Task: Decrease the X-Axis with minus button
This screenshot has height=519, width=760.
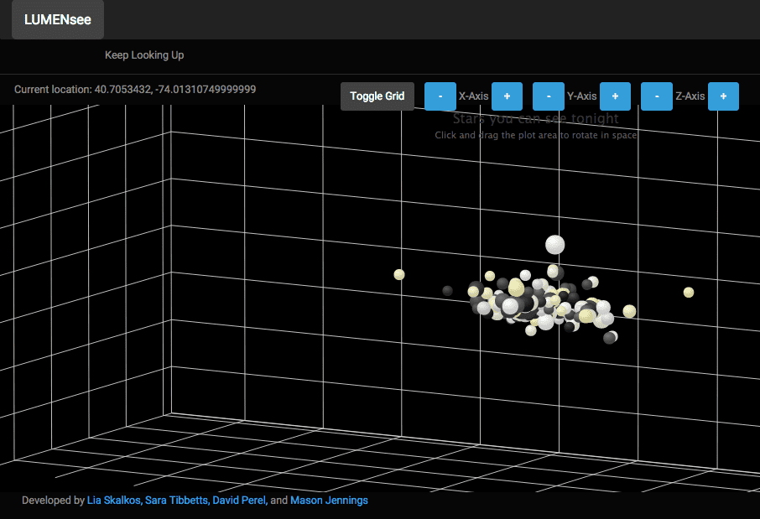Action: 440,96
